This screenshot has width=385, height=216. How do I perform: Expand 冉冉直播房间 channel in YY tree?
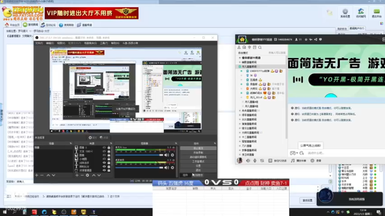[240, 111]
